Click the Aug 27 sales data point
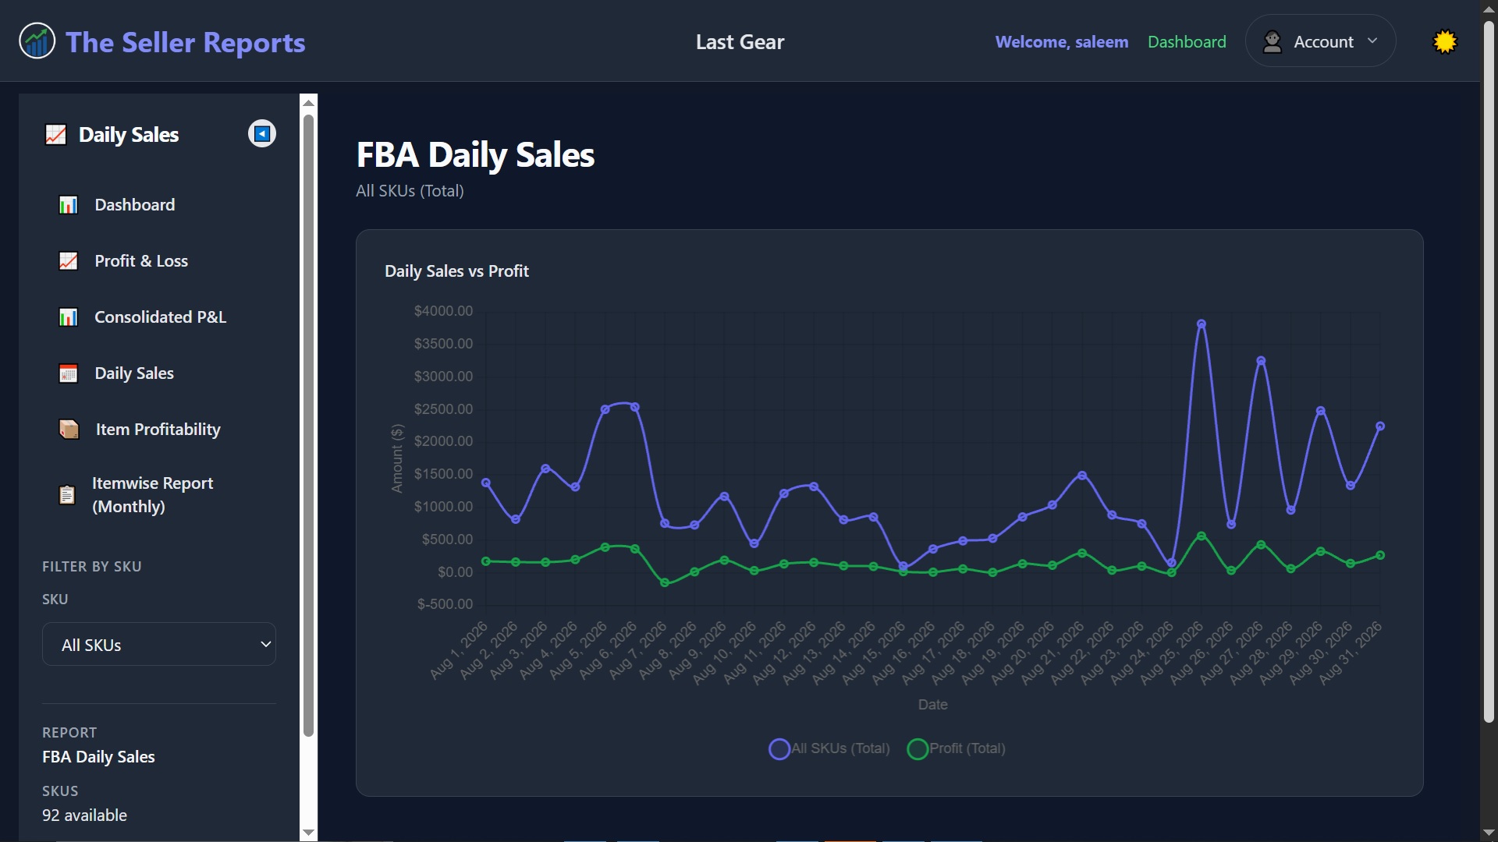This screenshot has width=1498, height=842. point(1261,360)
